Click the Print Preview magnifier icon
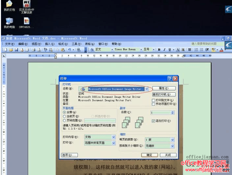Image resolution: width=232 pixels, height=175 pixels. pyautogui.click(x=39, y=50)
